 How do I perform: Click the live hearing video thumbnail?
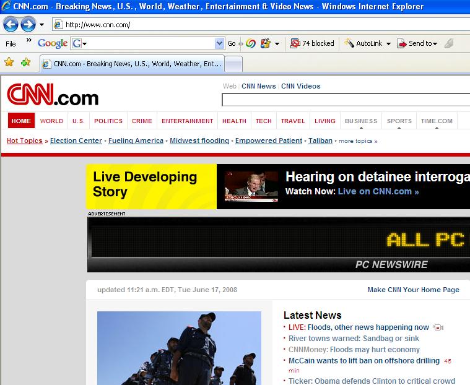click(x=251, y=186)
